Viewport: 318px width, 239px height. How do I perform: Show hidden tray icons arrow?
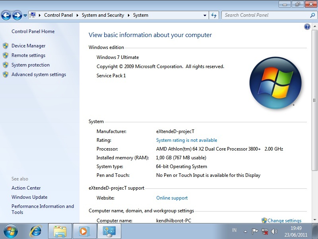(x=245, y=231)
